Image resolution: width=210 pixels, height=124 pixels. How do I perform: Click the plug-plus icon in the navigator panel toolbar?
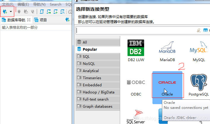pos(68,20)
